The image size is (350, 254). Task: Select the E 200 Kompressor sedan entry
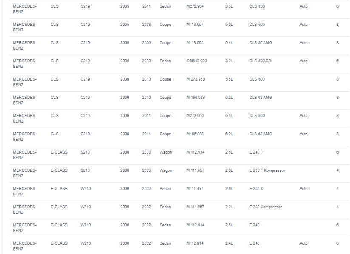pyautogui.click(x=265, y=207)
